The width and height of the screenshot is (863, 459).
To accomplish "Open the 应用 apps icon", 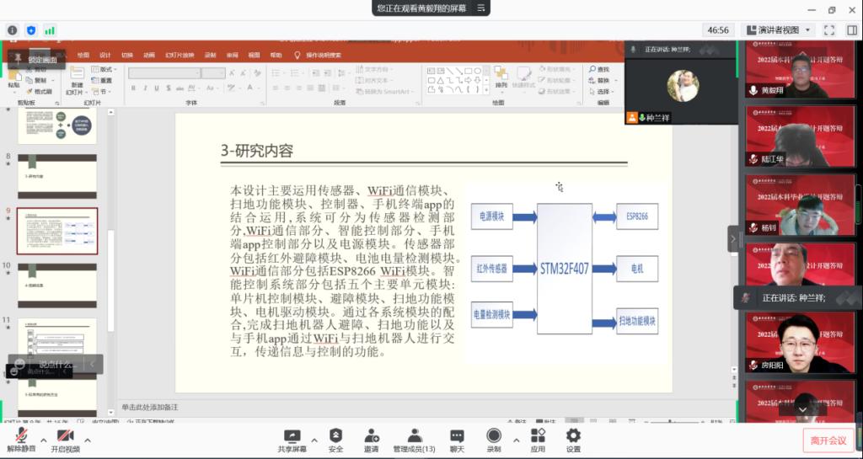I will (x=538, y=436).
